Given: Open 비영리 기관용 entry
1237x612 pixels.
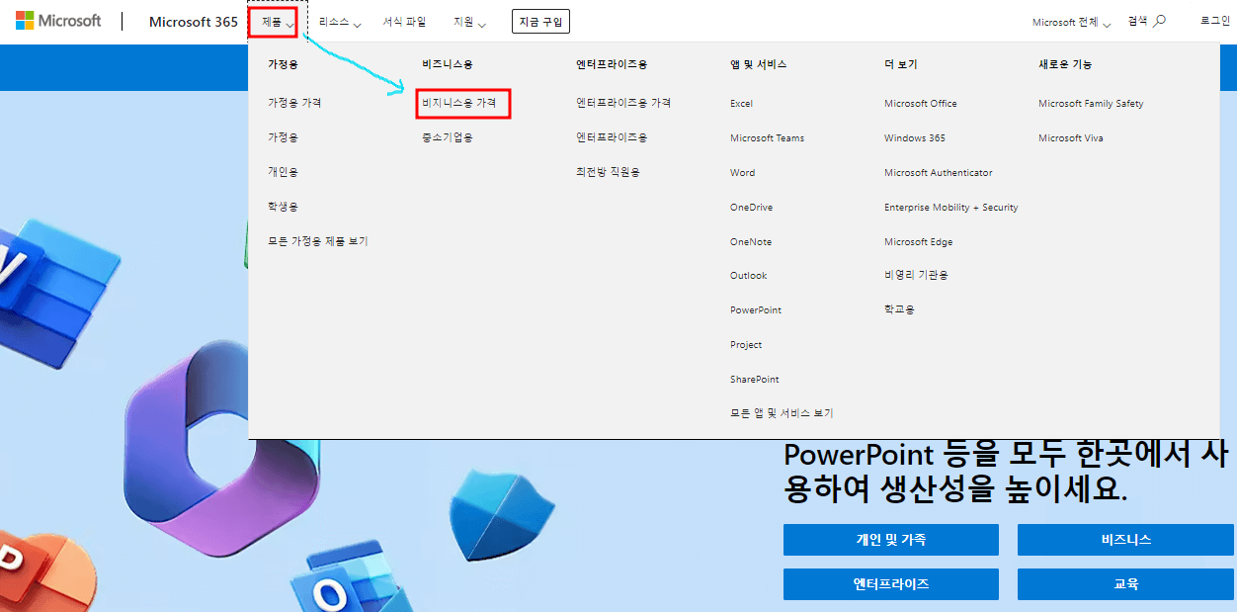Looking at the screenshot, I should coord(916,276).
